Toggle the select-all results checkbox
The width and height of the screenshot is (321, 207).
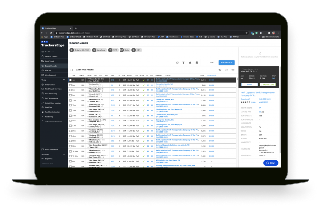tap(71, 70)
